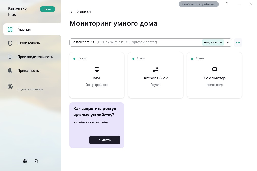Close the Kaspersky window
This screenshot has height=171, width=257.
(251, 4)
